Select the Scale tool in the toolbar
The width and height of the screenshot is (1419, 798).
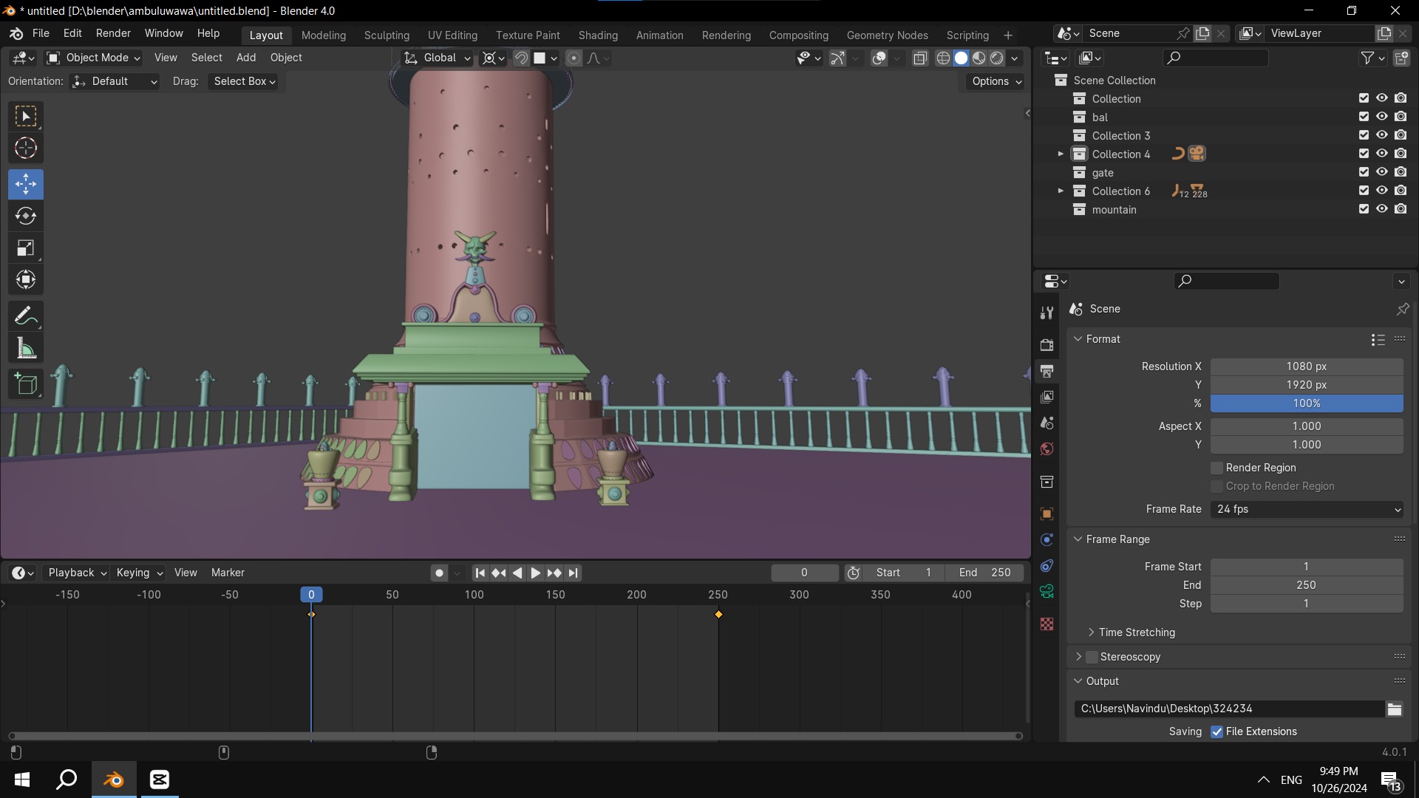[x=26, y=248]
